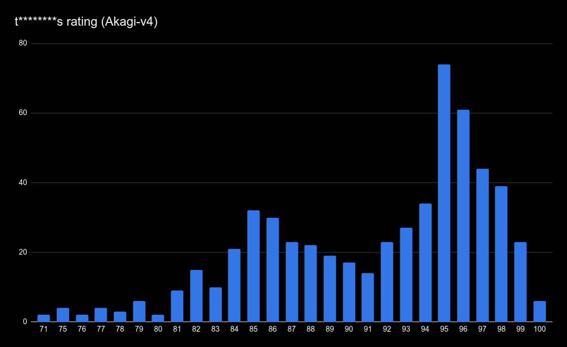Select the x-axis label "89"
The height and width of the screenshot is (347, 567).
(x=330, y=330)
